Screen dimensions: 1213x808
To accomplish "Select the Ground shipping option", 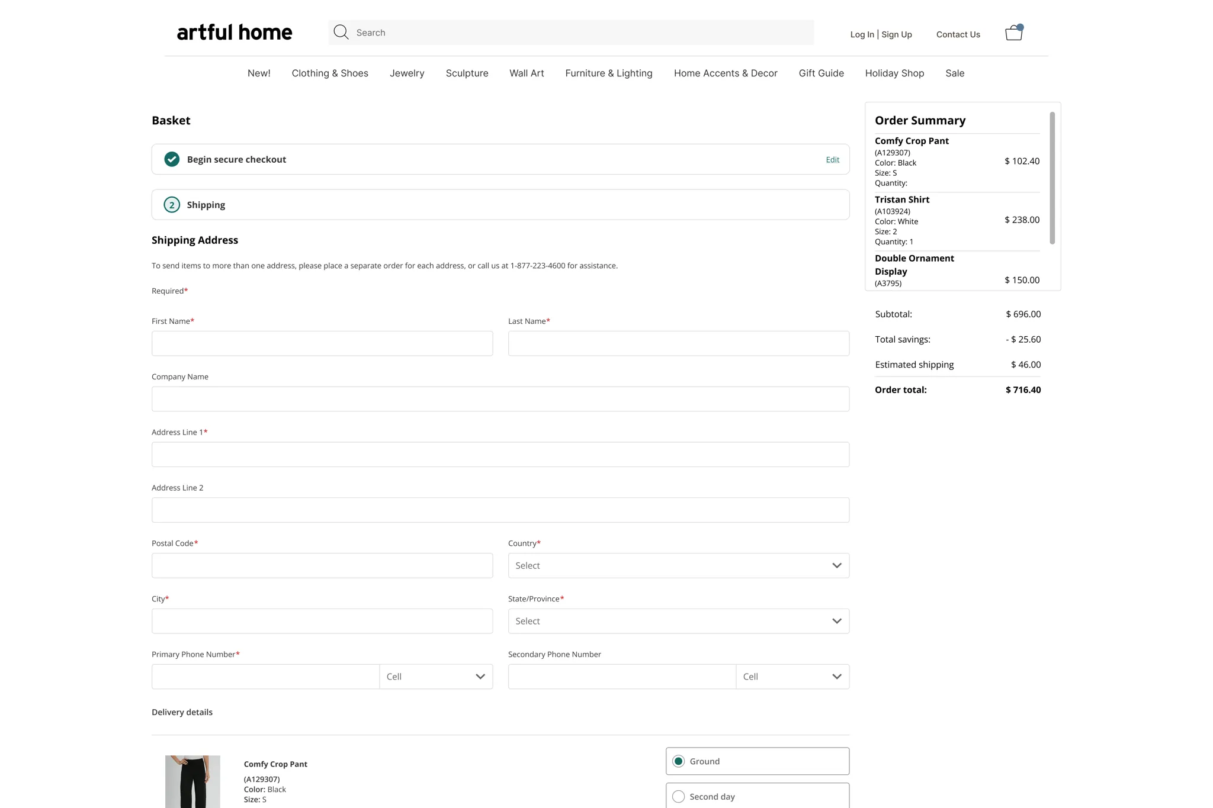I will coord(679,761).
